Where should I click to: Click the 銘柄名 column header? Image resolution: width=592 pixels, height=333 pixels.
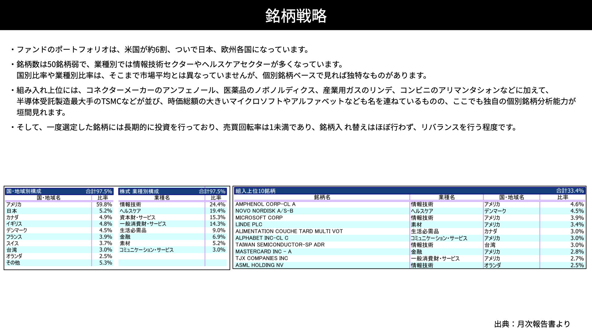[x=322, y=197]
